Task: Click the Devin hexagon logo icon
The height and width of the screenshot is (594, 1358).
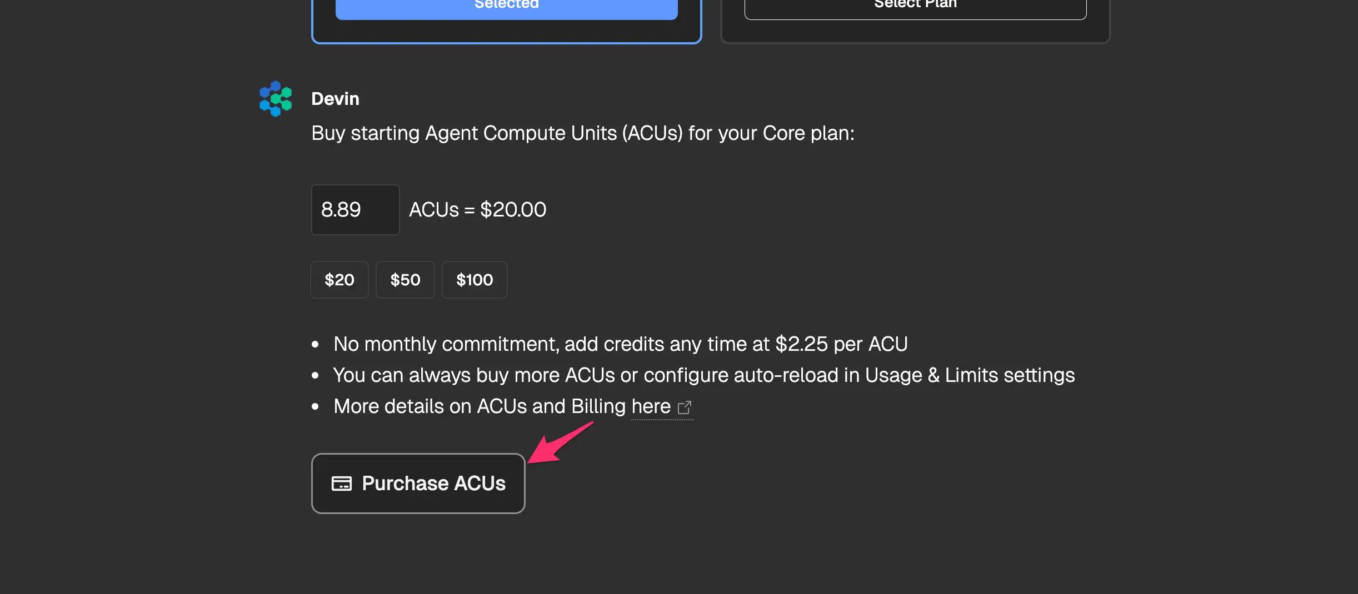Action: pos(276,99)
